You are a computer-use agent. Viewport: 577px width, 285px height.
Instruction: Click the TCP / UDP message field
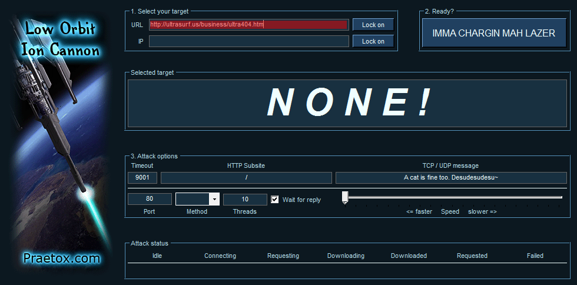(x=451, y=177)
